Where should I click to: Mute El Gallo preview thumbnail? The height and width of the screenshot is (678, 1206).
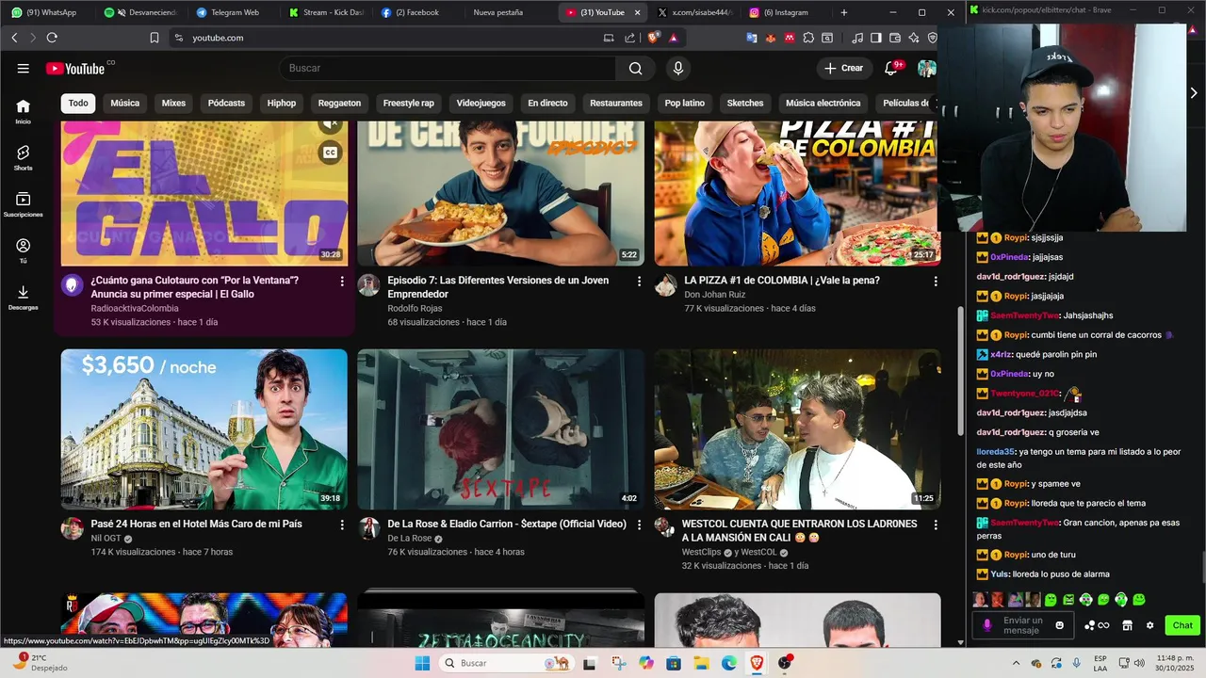coord(330,123)
